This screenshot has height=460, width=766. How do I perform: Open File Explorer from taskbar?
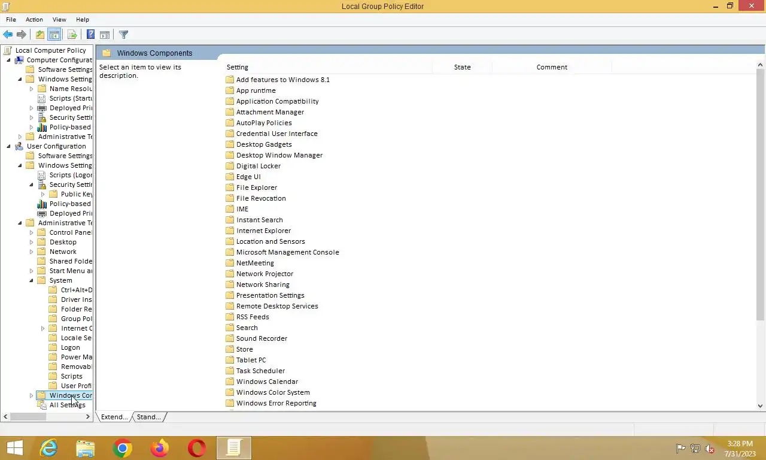(86, 448)
